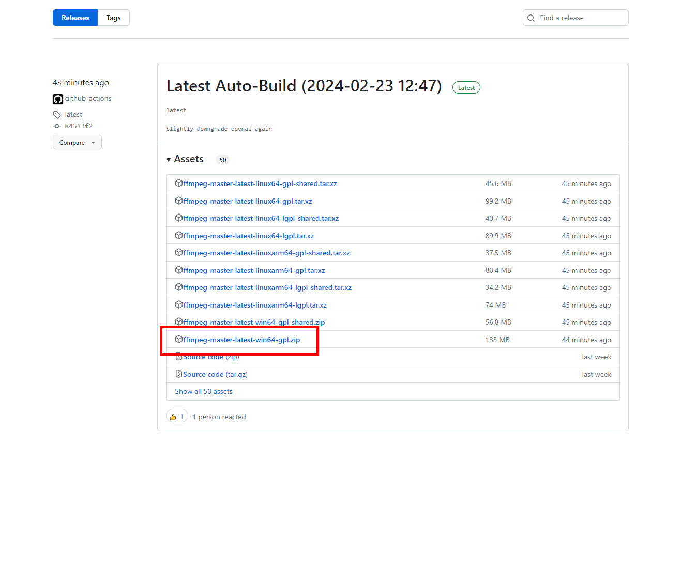This screenshot has width=681, height=566.
Task: Download ffmpeg-master-latest-win64-gpl-shared.zip
Action: point(254,322)
